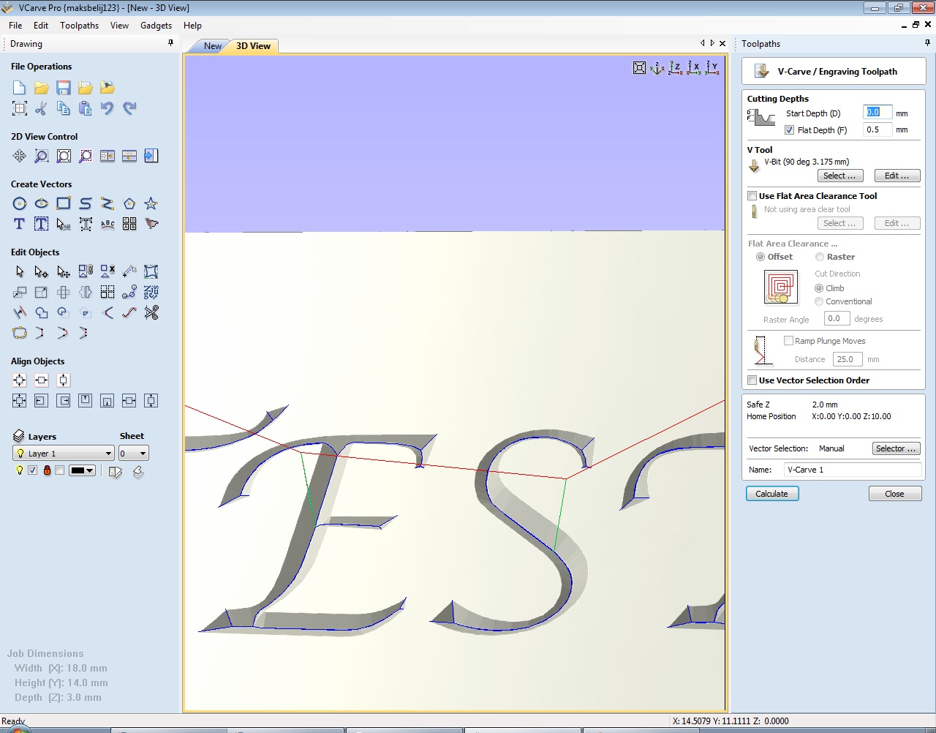Select the Text on curve tool
936x733 pixels.
pos(107,224)
